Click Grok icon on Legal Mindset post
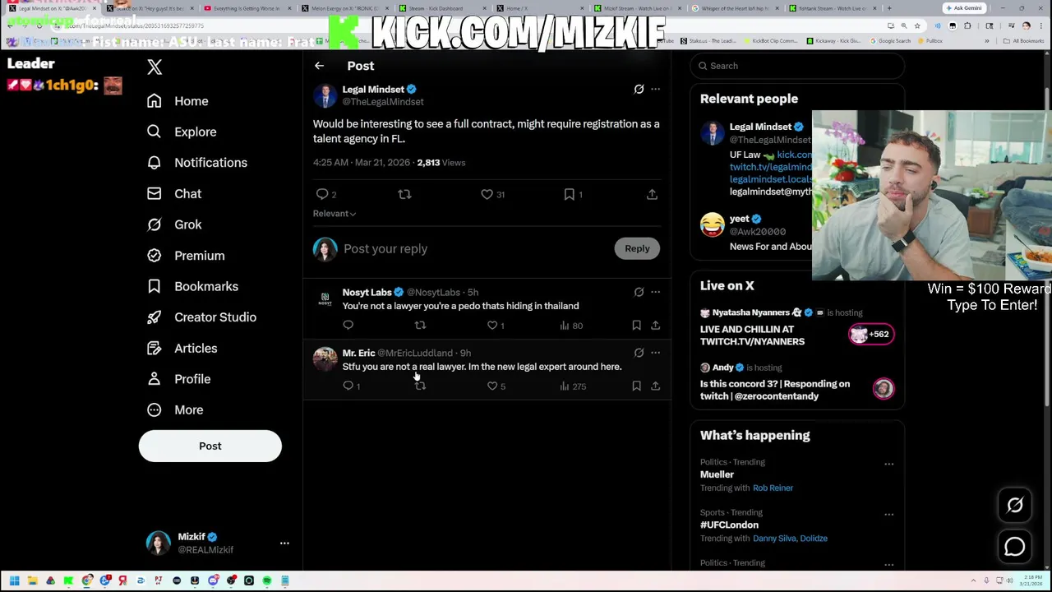1052x592 pixels. [x=639, y=89]
